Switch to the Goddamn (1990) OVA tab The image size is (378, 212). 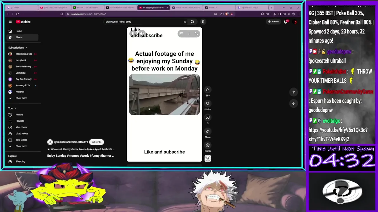click(x=54, y=7)
